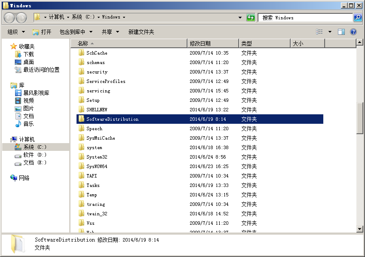Image resolution: width=365 pixels, height=257 pixels.
Task: Sort by 类型 column header
Action: [x=265, y=43]
